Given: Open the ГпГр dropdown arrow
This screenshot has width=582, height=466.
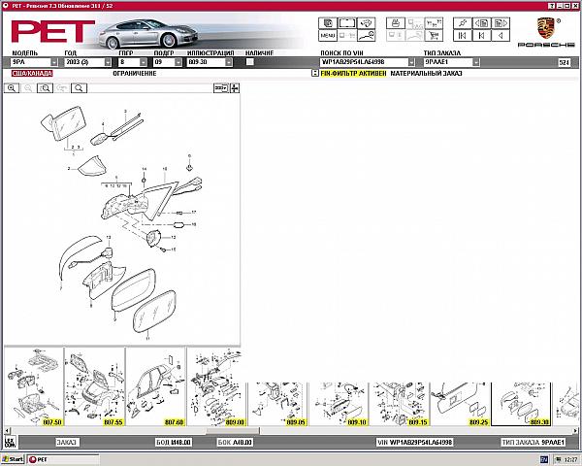Looking at the screenshot, I should click(x=144, y=62).
